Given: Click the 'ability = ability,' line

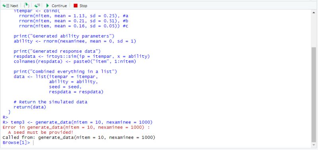Looking at the screenshot, I should coord(74,82).
